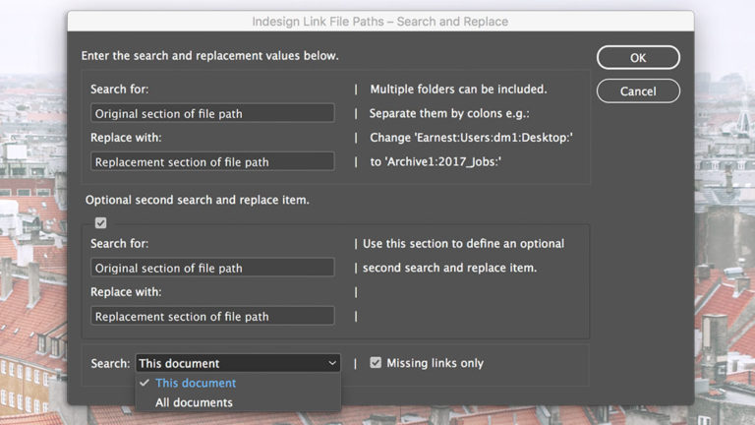Screen dimensions: 755x425
Task: Click the checkmark beside 'This document' option
Action: (x=145, y=383)
